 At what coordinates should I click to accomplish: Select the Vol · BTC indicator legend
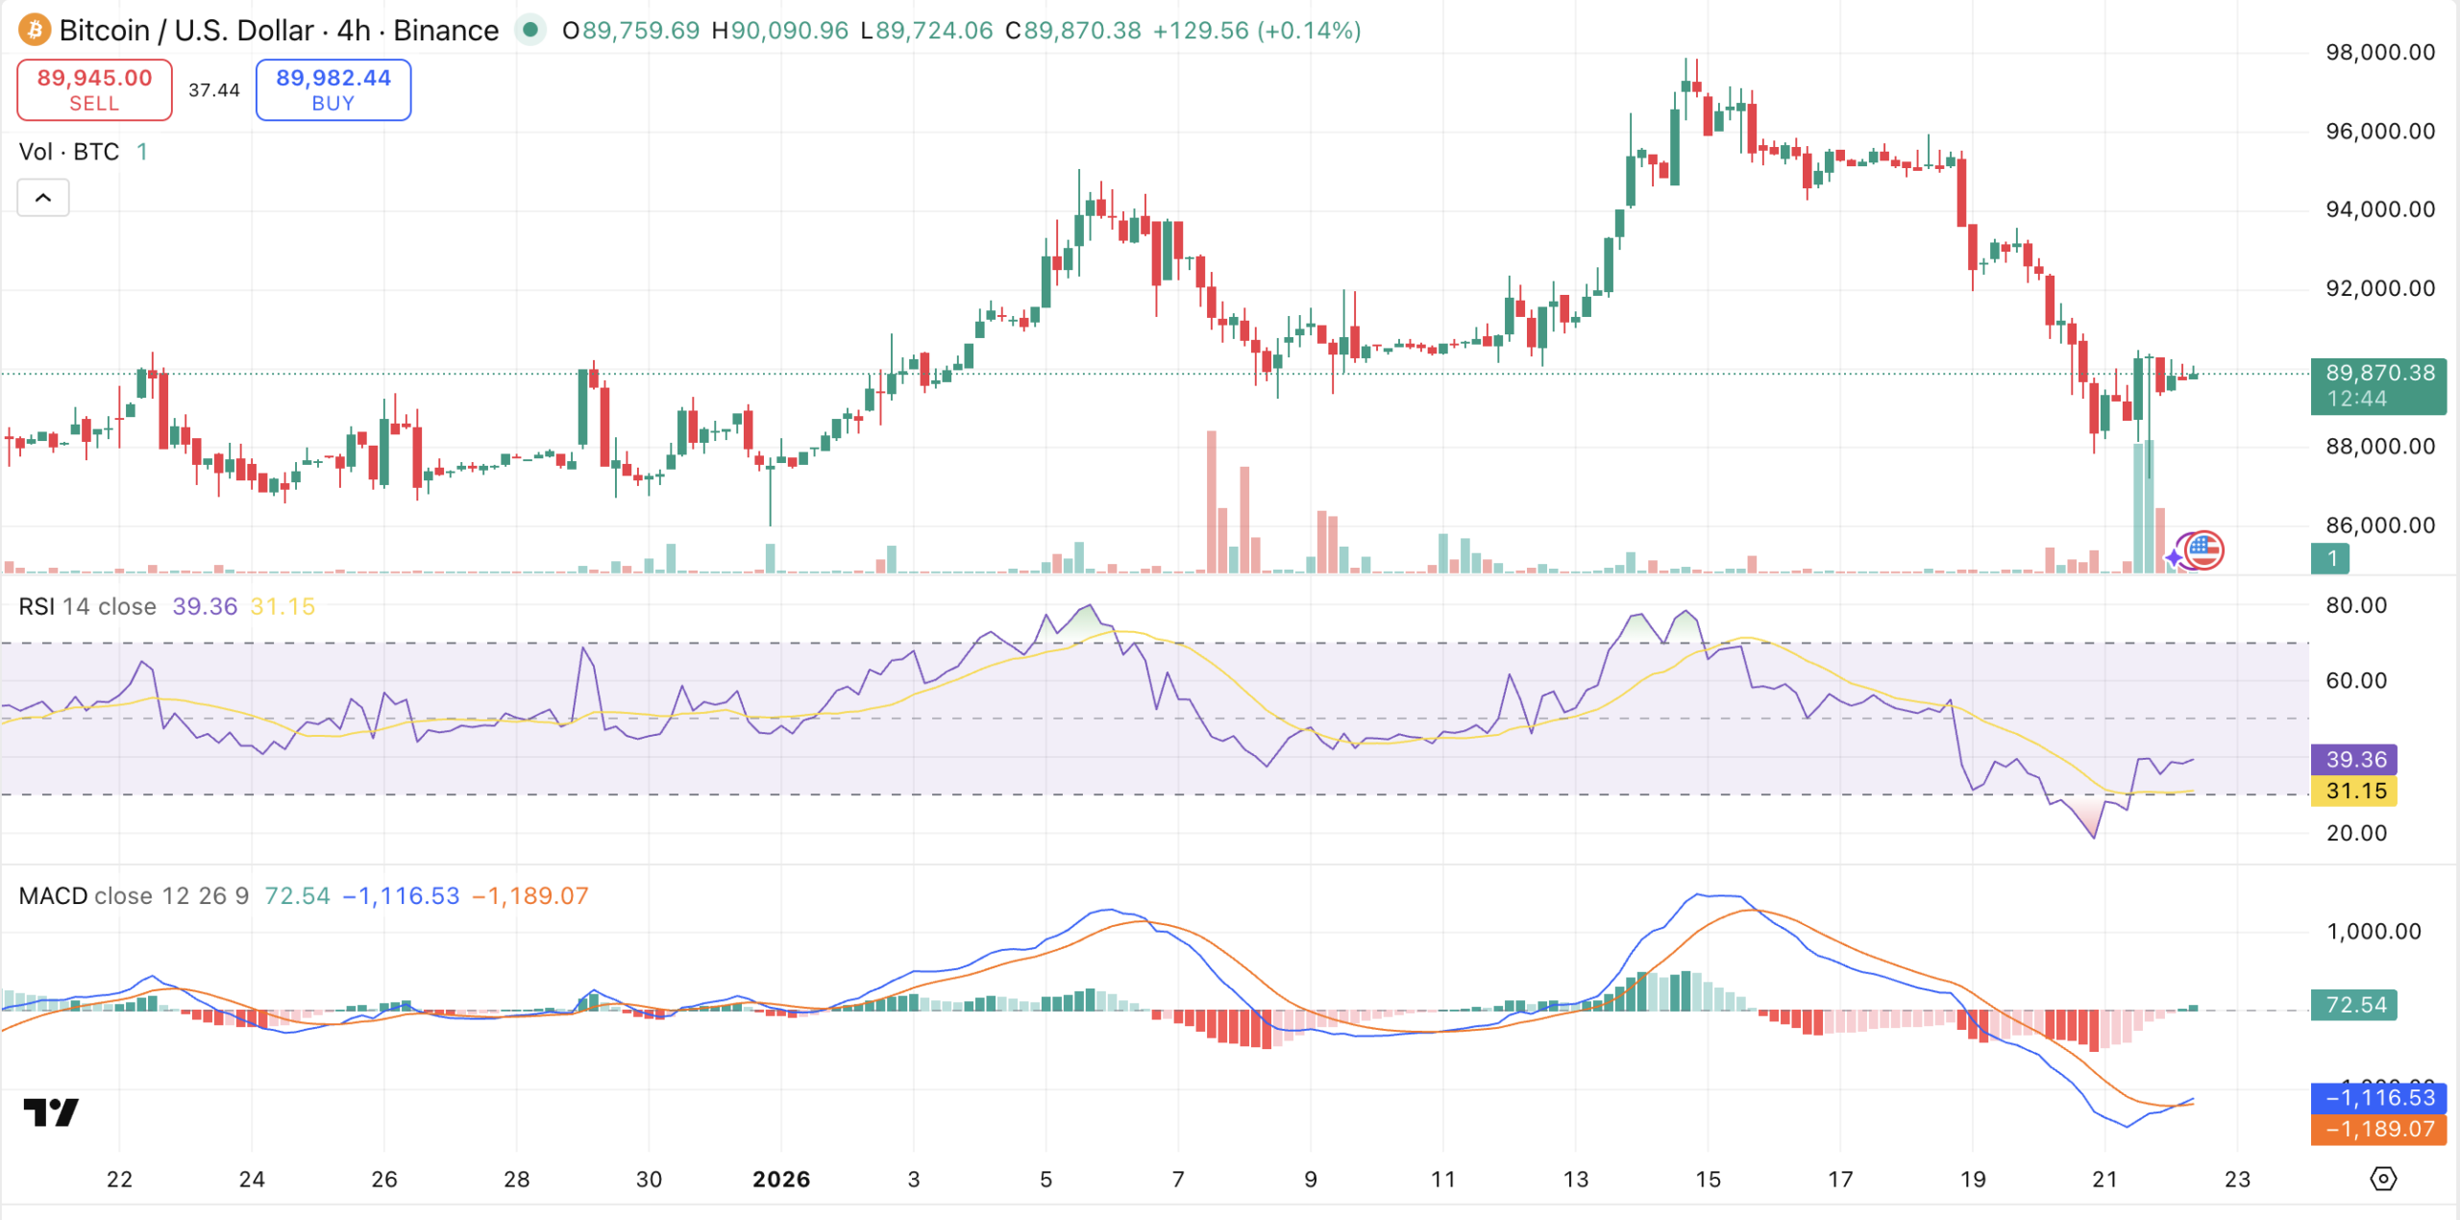coord(69,152)
